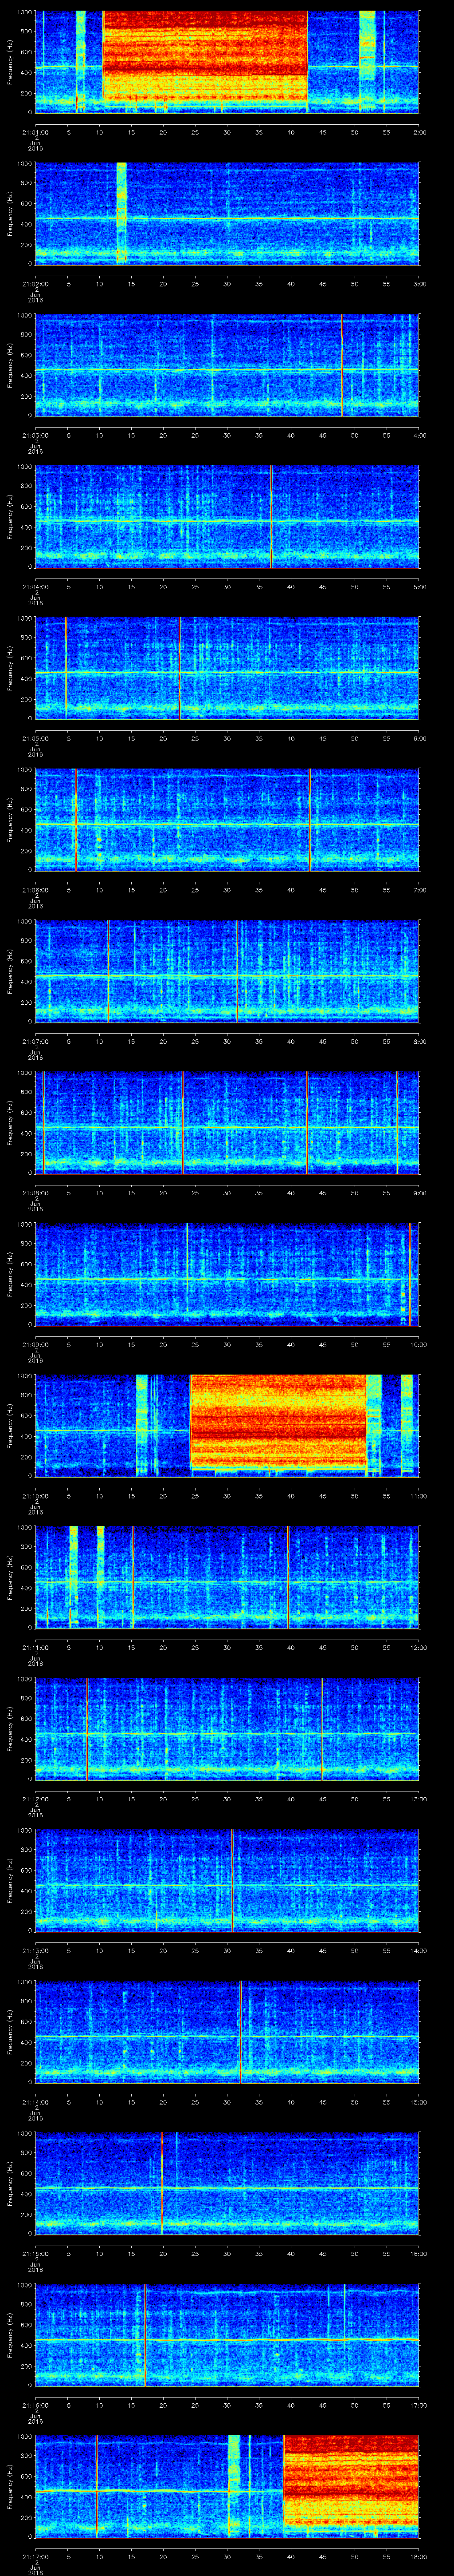Click the "7:00" end time text
This screenshot has height=2576, width=454.
(419, 890)
